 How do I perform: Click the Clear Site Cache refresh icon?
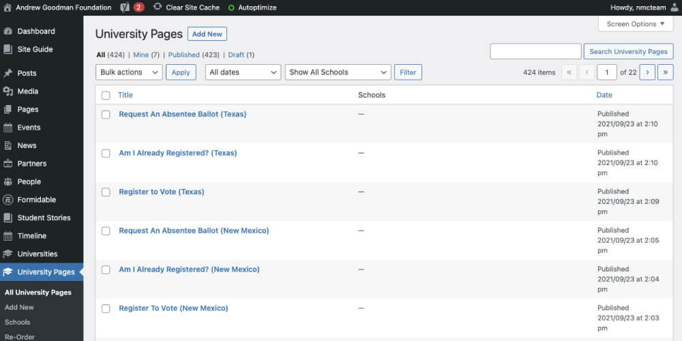coord(158,7)
